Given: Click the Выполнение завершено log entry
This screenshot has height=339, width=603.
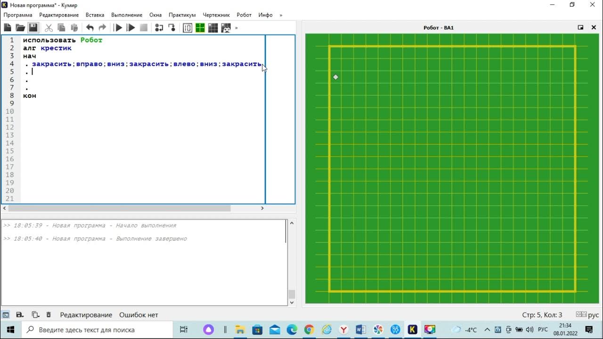Looking at the screenshot, I should (95, 239).
